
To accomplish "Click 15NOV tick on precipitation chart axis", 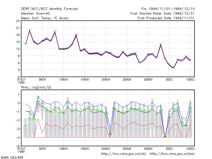I will (x=85, y=149).
